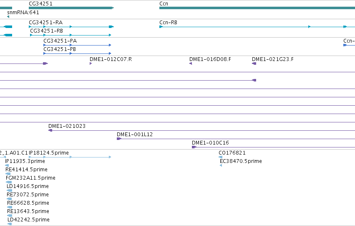Click the DME1-012C07.R arrow glyph
Viewport: 355px width, 226px height.
click(91, 63)
